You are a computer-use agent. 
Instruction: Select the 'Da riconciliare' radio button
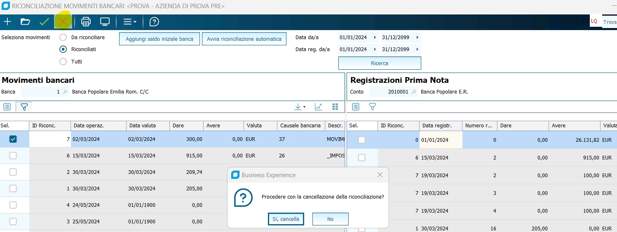pos(63,37)
